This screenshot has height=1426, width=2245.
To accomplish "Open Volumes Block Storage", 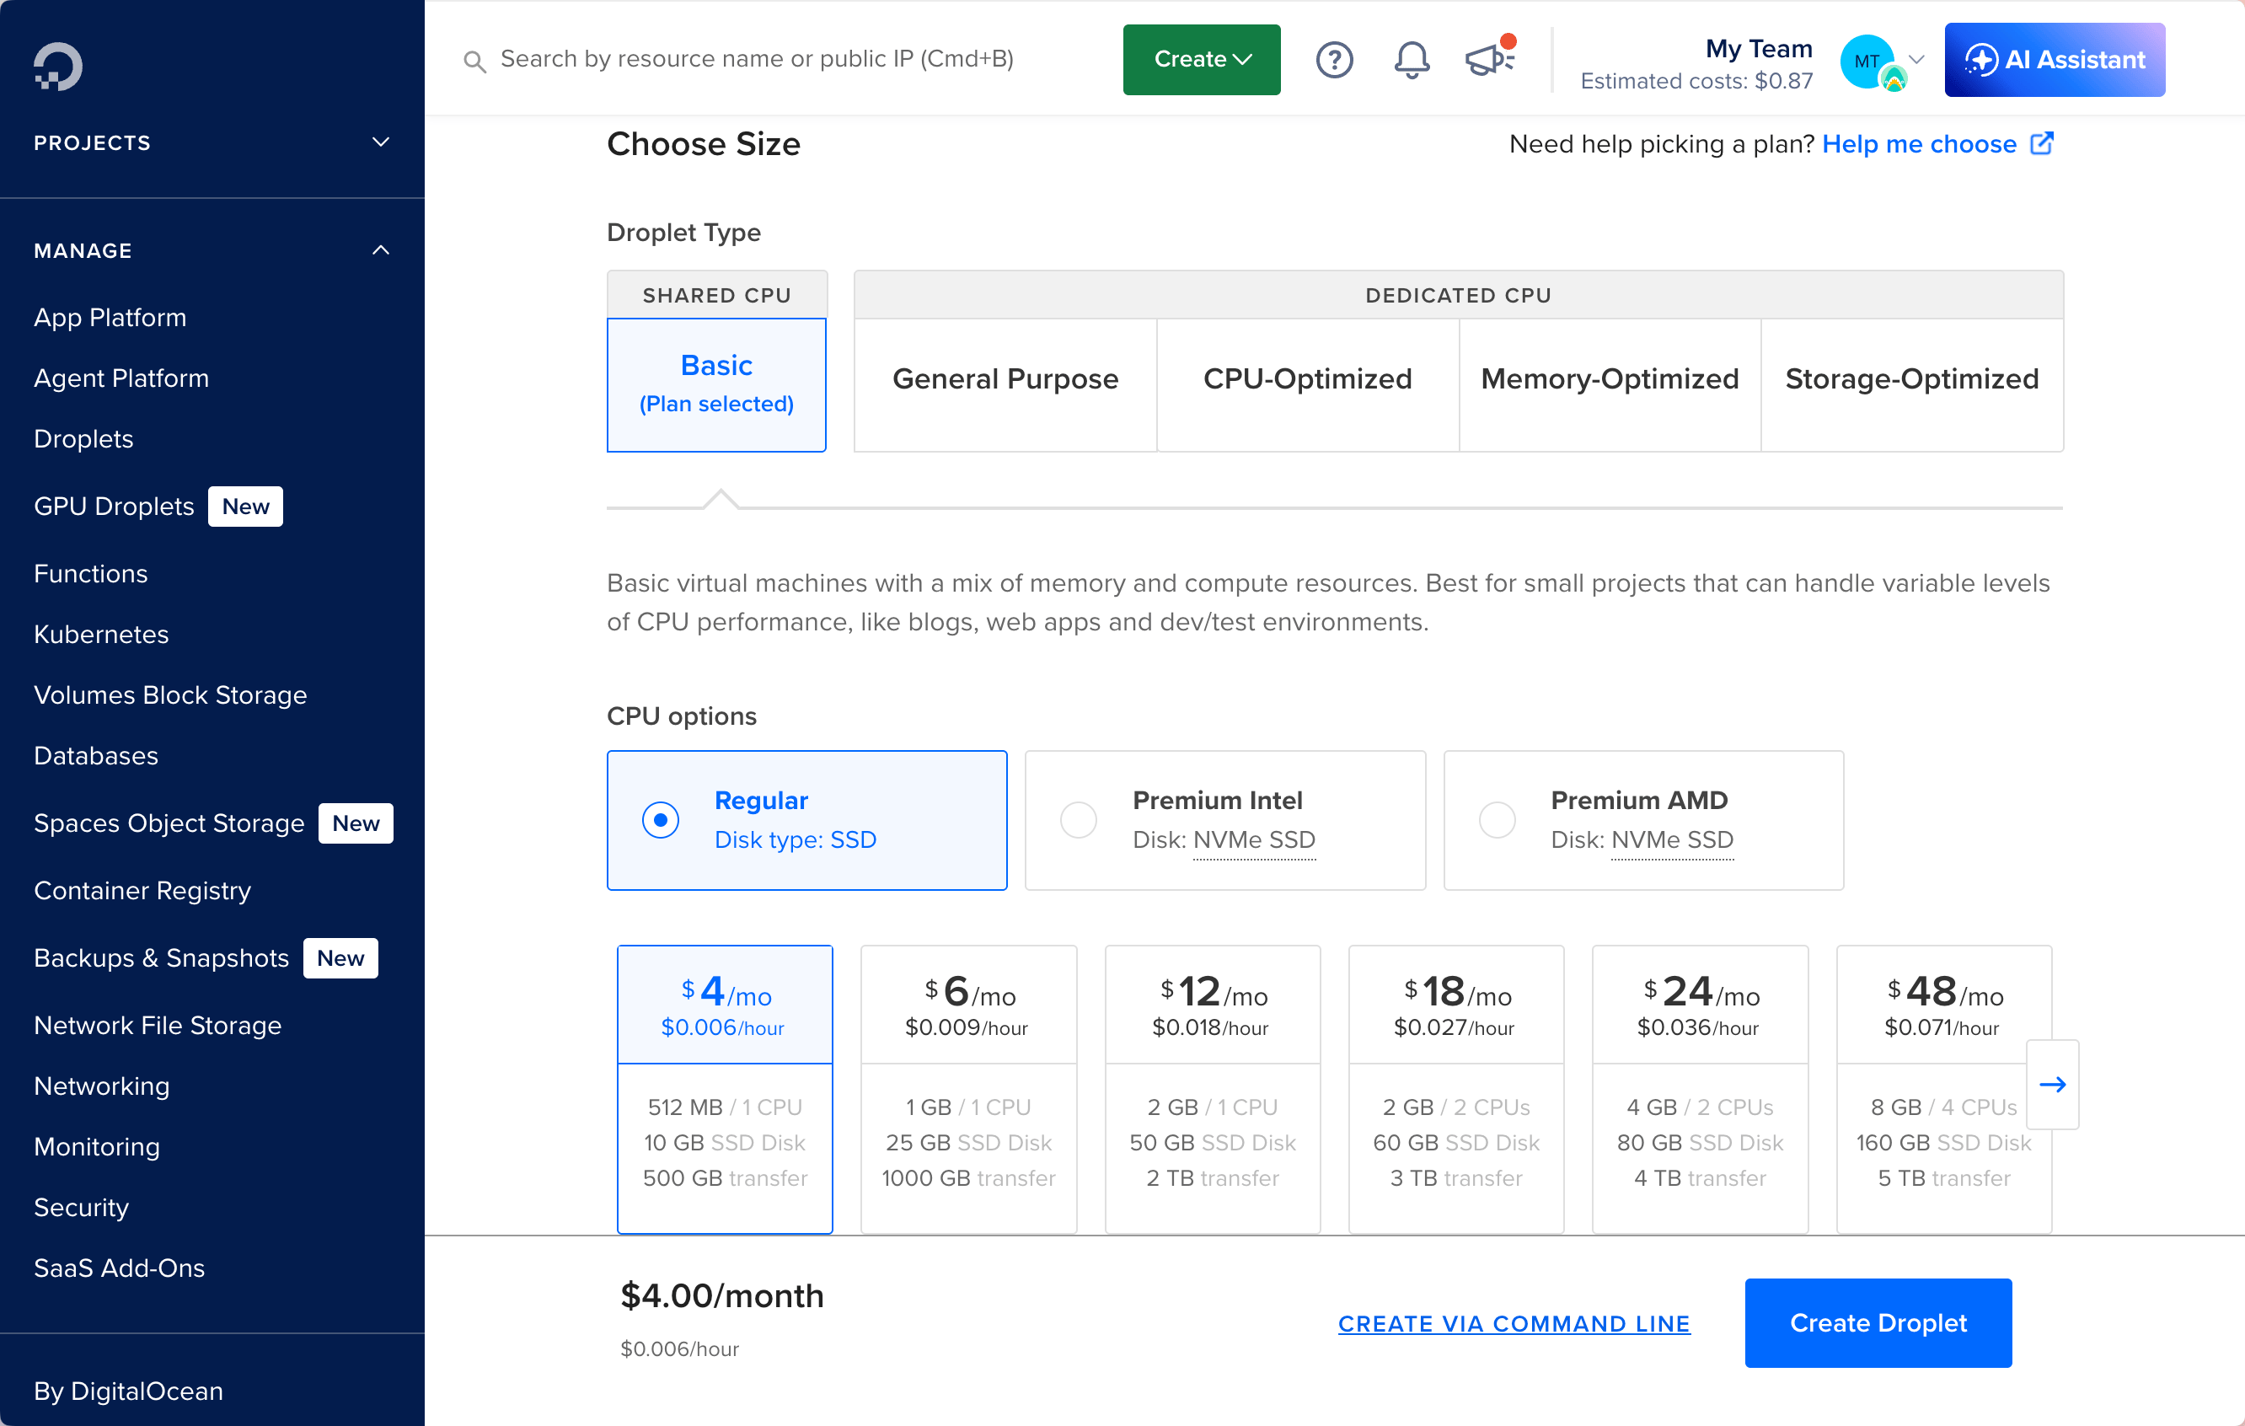I will (x=169, y=694).
